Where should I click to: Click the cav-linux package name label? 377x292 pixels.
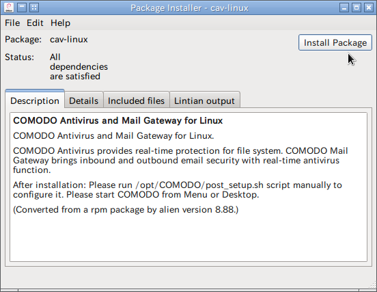[x=69, y=39]
